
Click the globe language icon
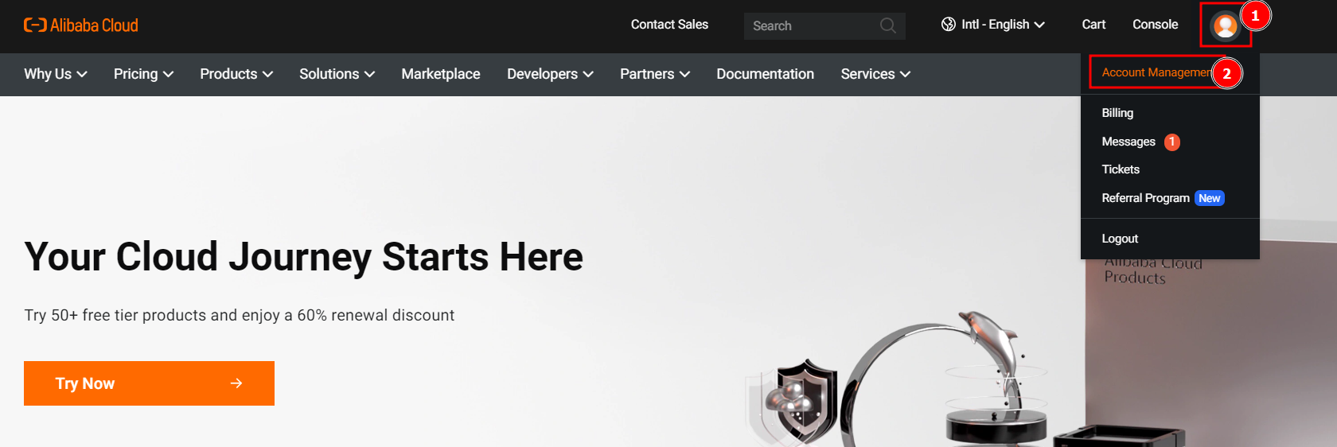[948, 25]
